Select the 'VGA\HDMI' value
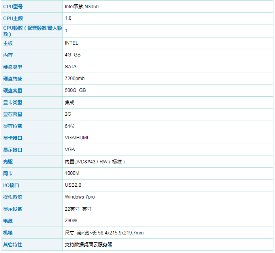Image resolution: width=275 pixels, height=253 pixels. pyautogui.click(x=76, y=138)
